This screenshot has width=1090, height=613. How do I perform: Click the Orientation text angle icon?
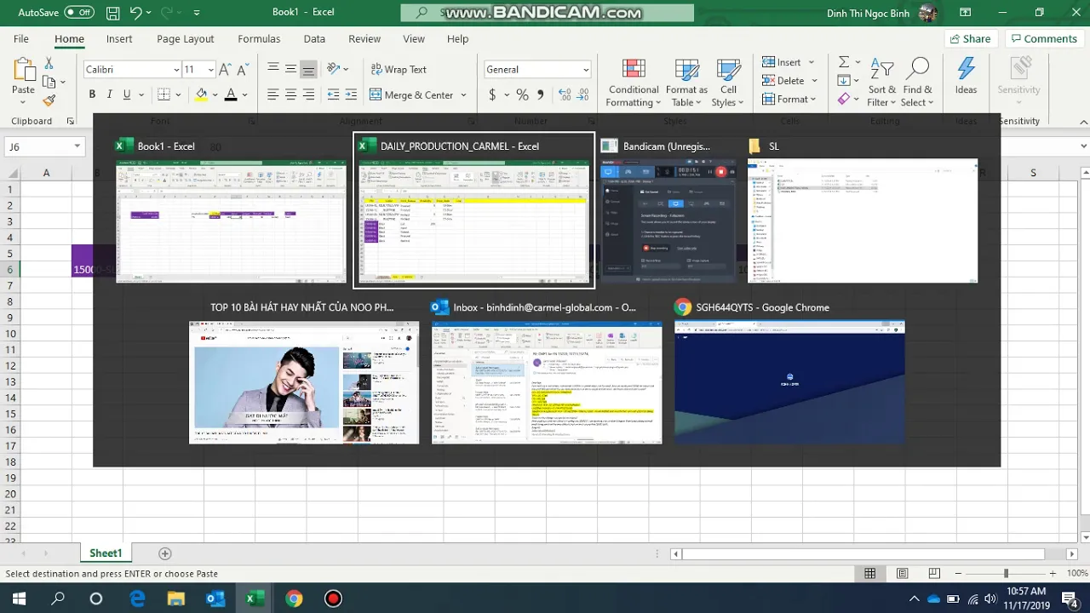334,69
